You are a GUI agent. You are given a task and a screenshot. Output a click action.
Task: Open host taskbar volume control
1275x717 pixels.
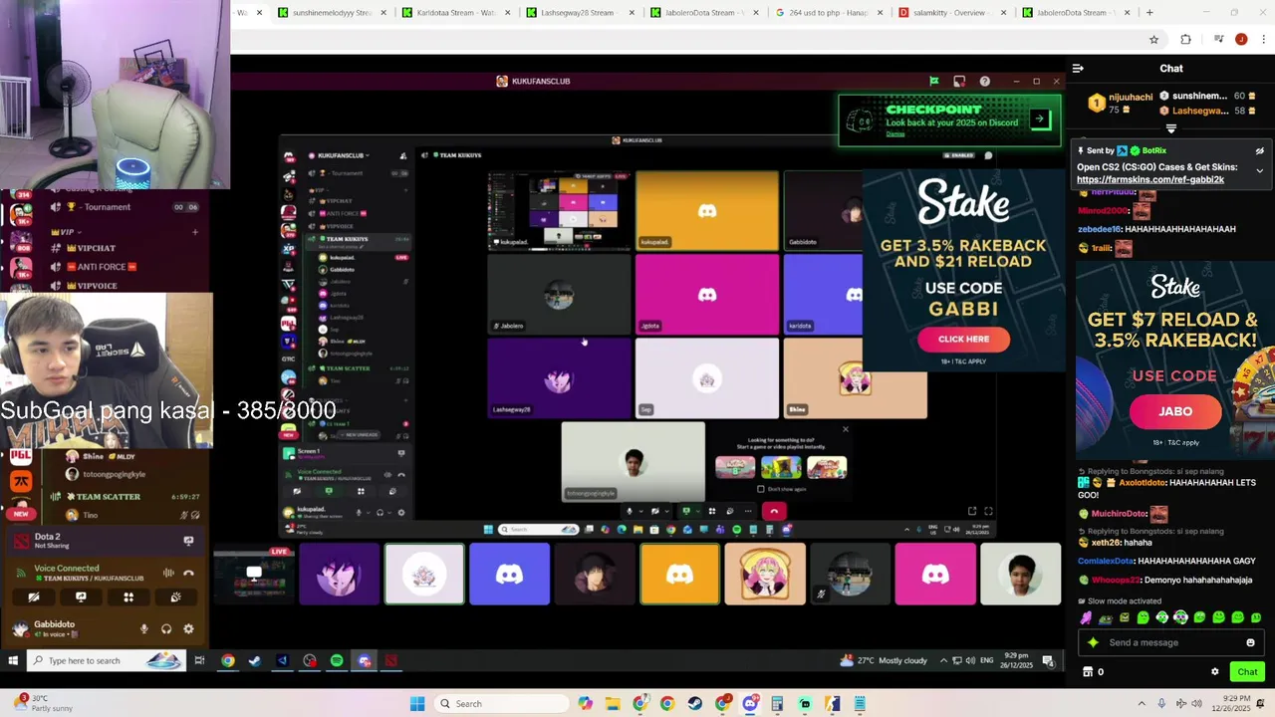click(1197, 703)
